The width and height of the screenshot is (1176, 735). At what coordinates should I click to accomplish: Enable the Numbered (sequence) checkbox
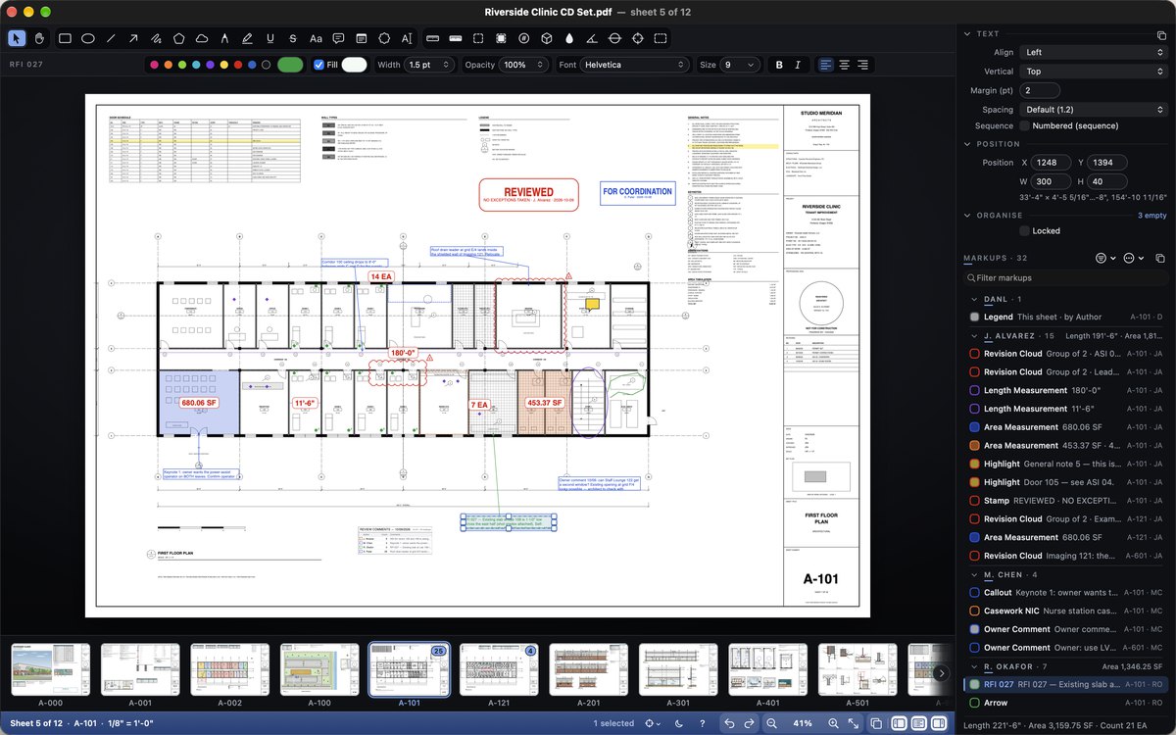(1025, 125)
